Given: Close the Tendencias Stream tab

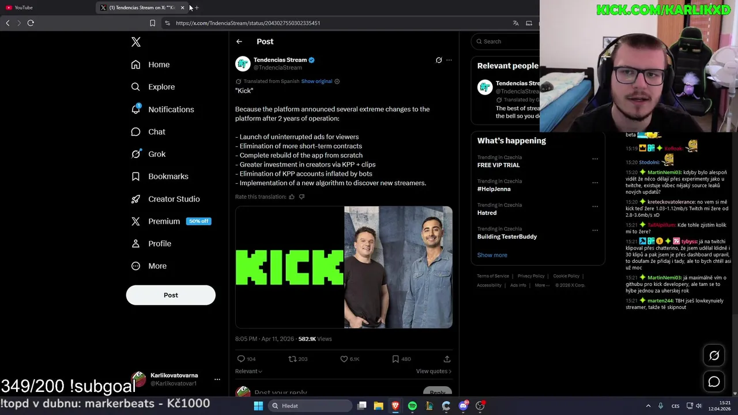Looking at the screenshot, I should click(182, 7).
